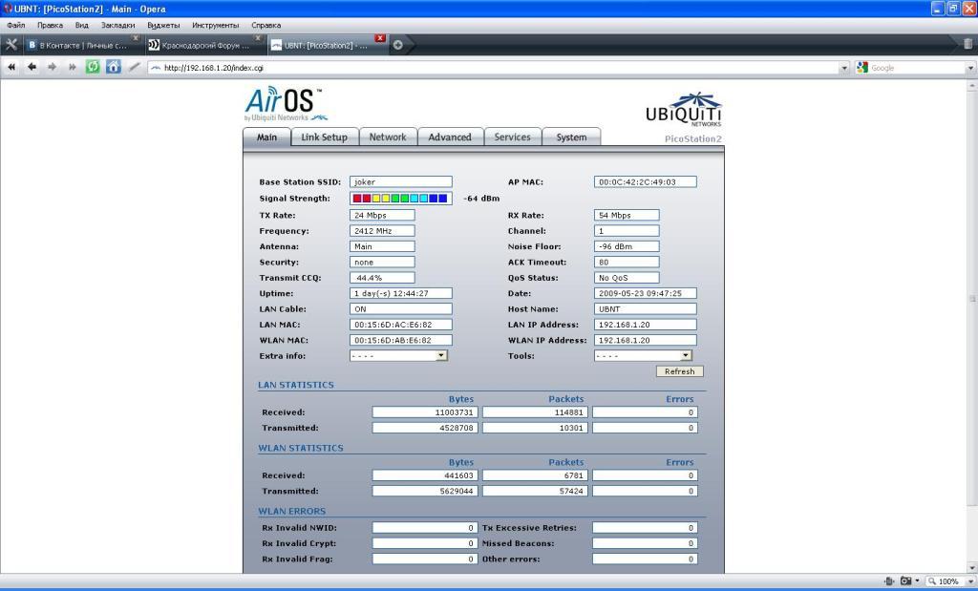Viewport: 978px width, 591px height.
Task: Click the Noise Floor value -96 dBm
Action: coord(627,246)
